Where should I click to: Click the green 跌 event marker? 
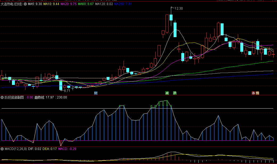[175, 93]
